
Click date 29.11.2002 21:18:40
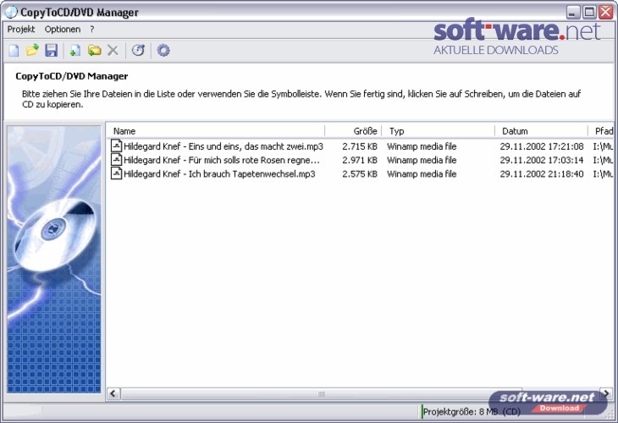point(542,173)
